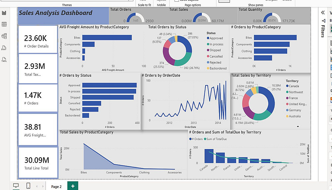Image resolution: width=332 pixels, height=190 pixels.
Task: Go to previous page tab arrow
Action: pos(37,186)
